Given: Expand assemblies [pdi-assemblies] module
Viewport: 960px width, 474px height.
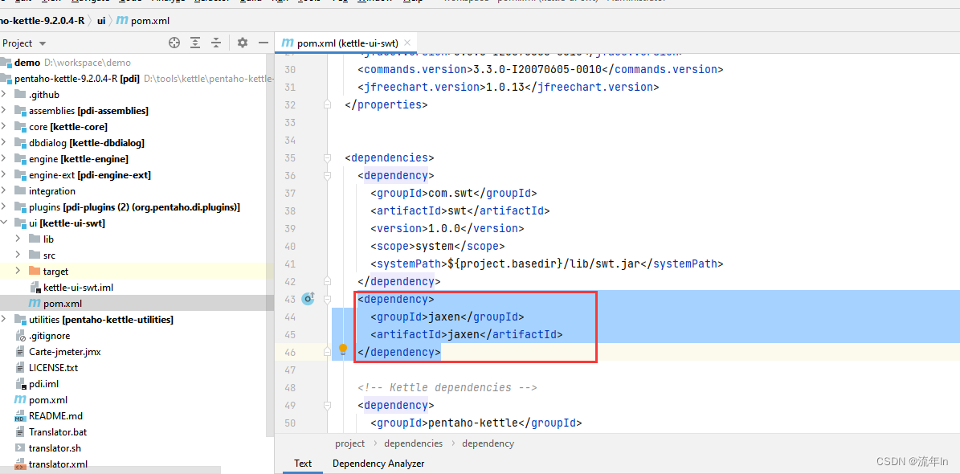Looking at the screenshot, I should (4, 110).
